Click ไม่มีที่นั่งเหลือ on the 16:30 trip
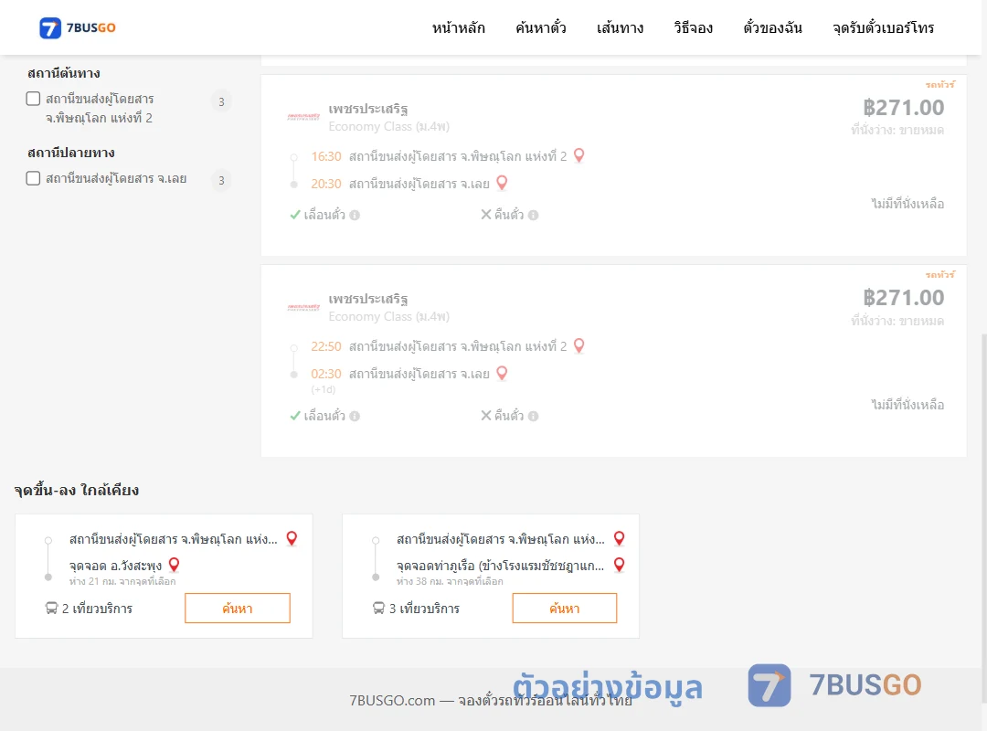The width and height of the screenshot is (987, 731). [907, 204]
